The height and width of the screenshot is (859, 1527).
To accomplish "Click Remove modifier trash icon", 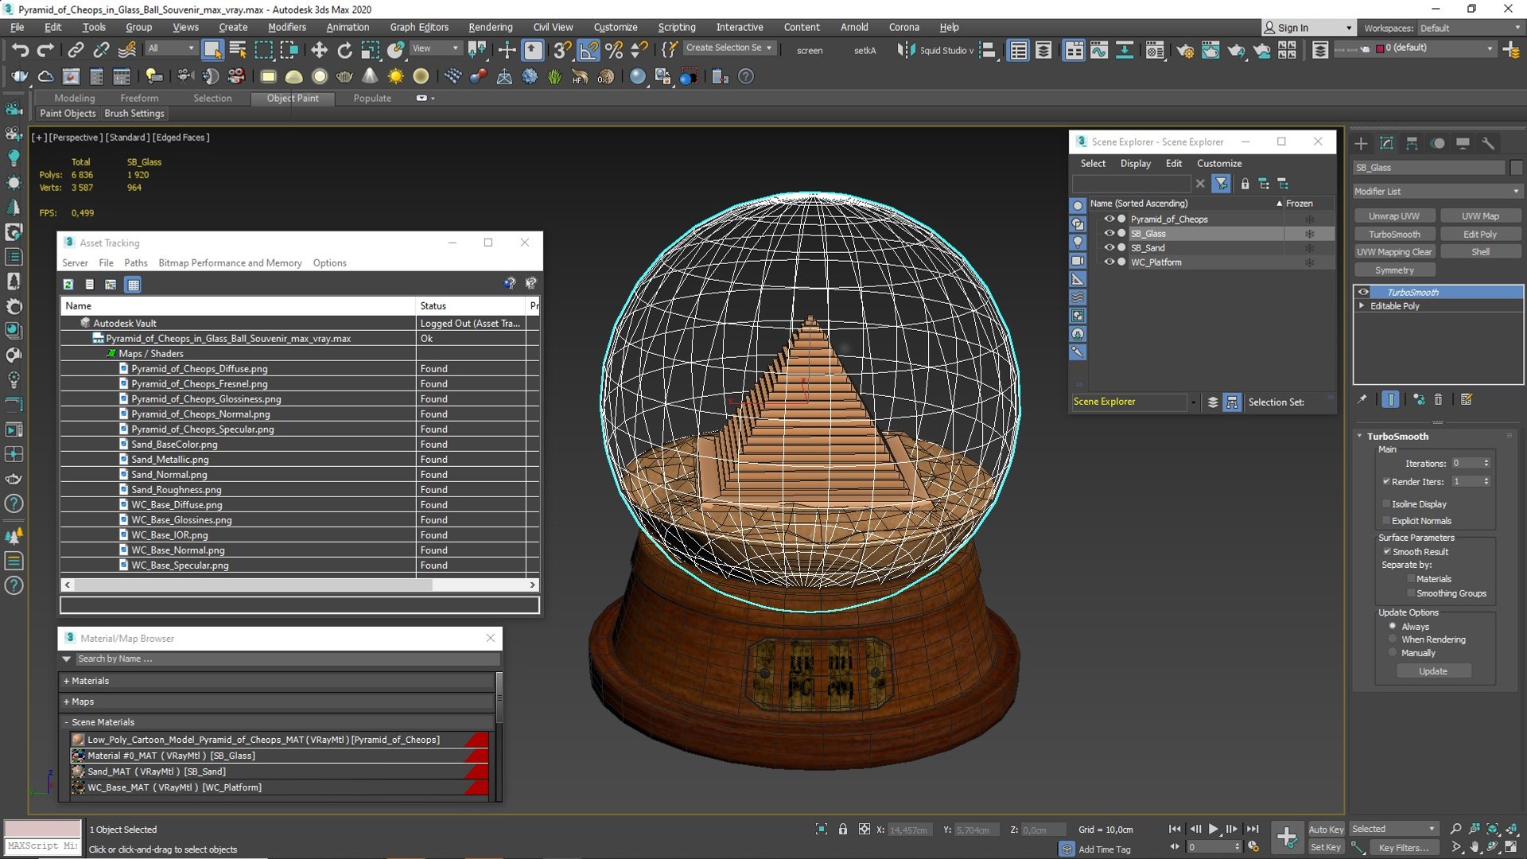I will pyautogui.click(x=1438, y=399).
